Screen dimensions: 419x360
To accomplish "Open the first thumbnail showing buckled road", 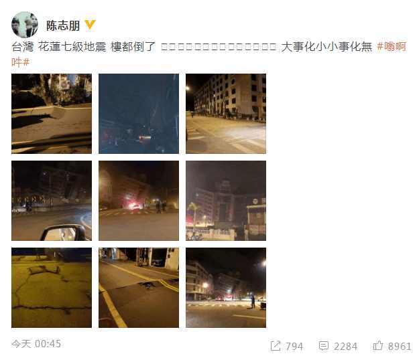I will 52,114.
